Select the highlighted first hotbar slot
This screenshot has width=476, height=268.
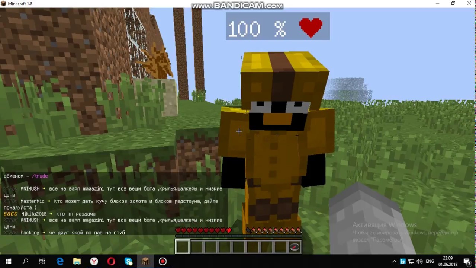(182, 247)
